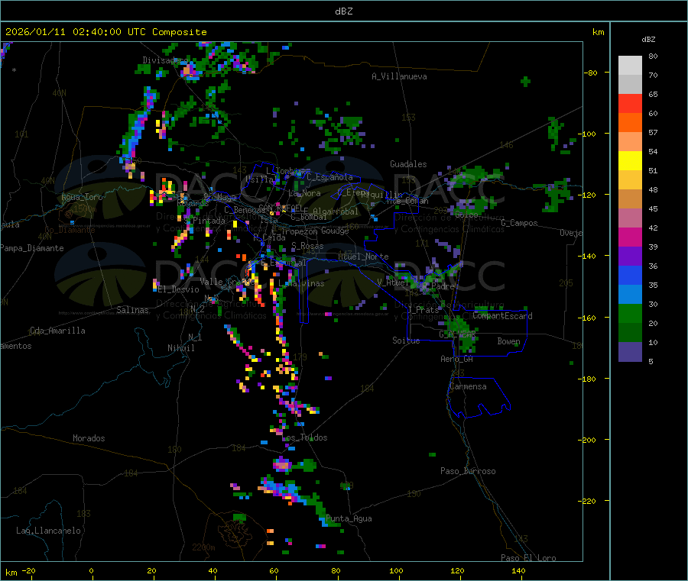The width and height of the screenshot is (688, 581).
Task: Click the 60 km horizontal axis tick
Action: 274,570
